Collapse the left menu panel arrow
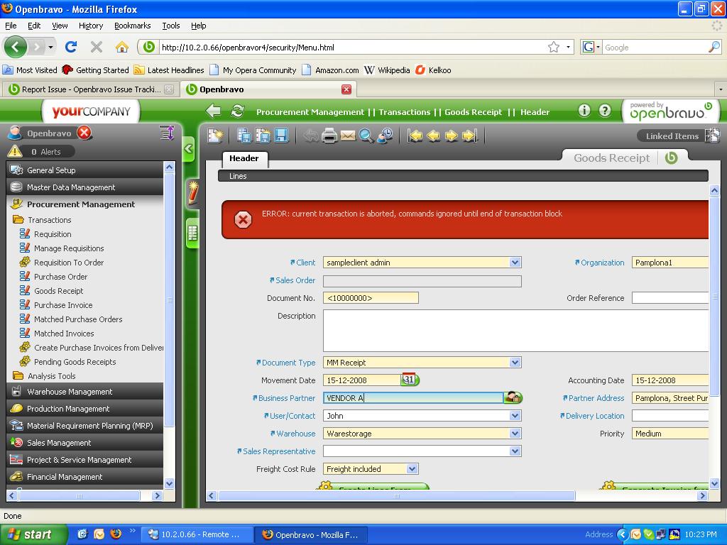The height and width of the screenshot is (545, 727). pyautogui.click(x=189, y=149)
